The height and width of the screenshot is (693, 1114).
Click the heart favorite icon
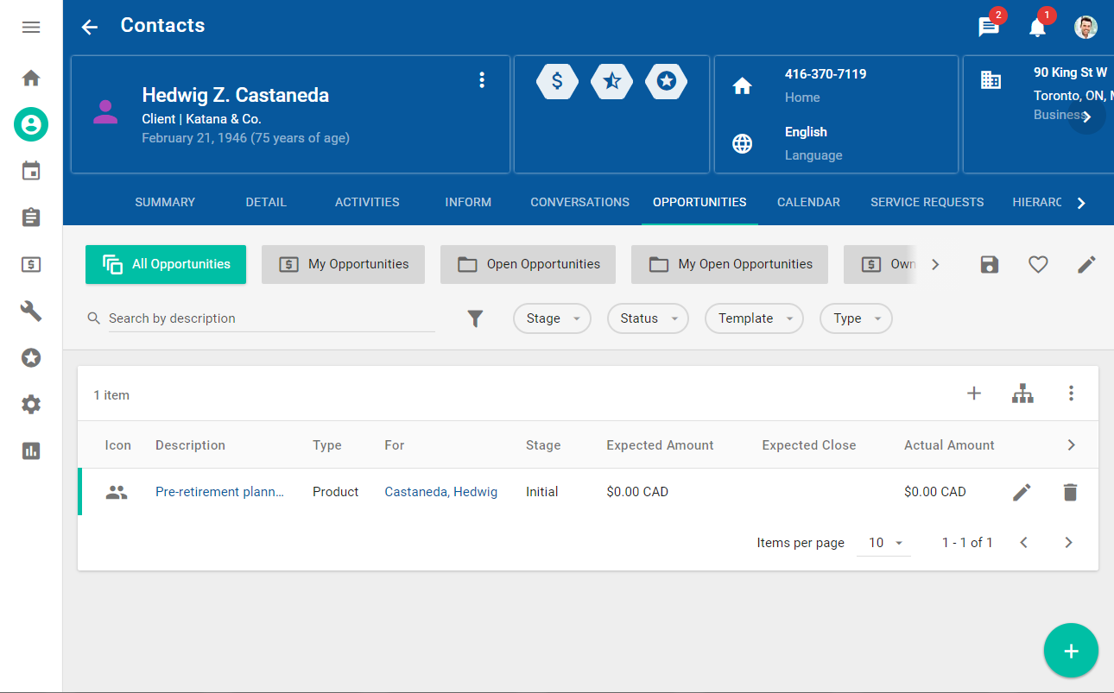[x=1038, y=265]
